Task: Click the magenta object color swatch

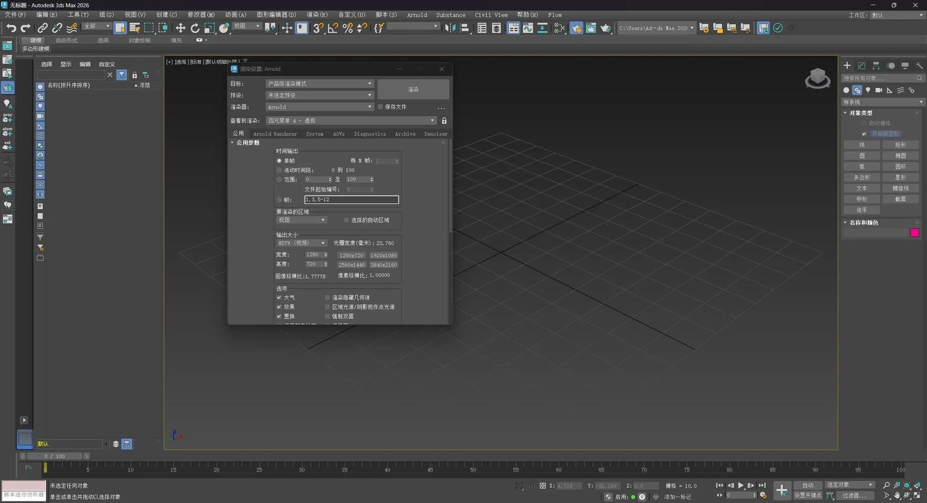Action: (914, 233)
